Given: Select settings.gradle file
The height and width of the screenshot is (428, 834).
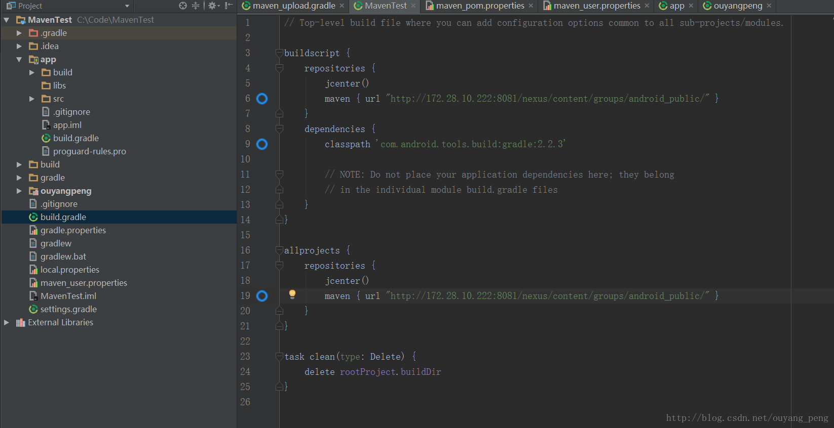Looking at the screenshot, I should click(x=68, y=309).
